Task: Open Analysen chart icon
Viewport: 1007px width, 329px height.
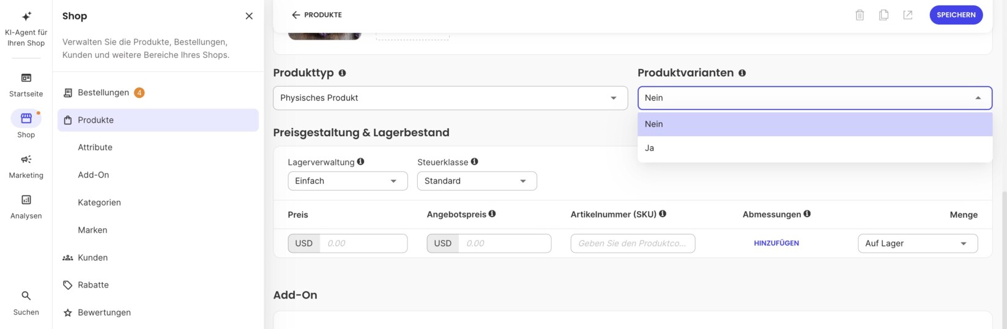Action: click(26, 200)
